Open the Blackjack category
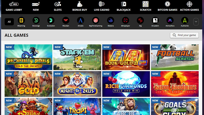 coord(124,7)
